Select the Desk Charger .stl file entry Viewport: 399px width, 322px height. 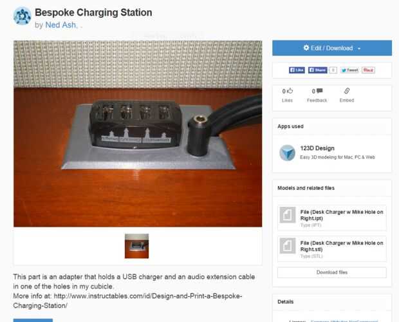[x=332, y=249]
